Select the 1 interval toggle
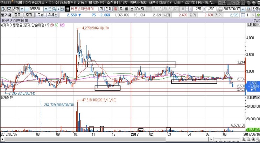This screenshot has width=260, height=143. [x=149, y=9]
